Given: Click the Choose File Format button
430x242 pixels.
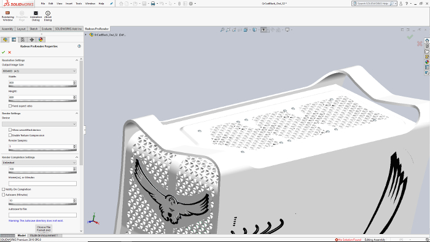Looking at the screenshot, I should (44, 228).
